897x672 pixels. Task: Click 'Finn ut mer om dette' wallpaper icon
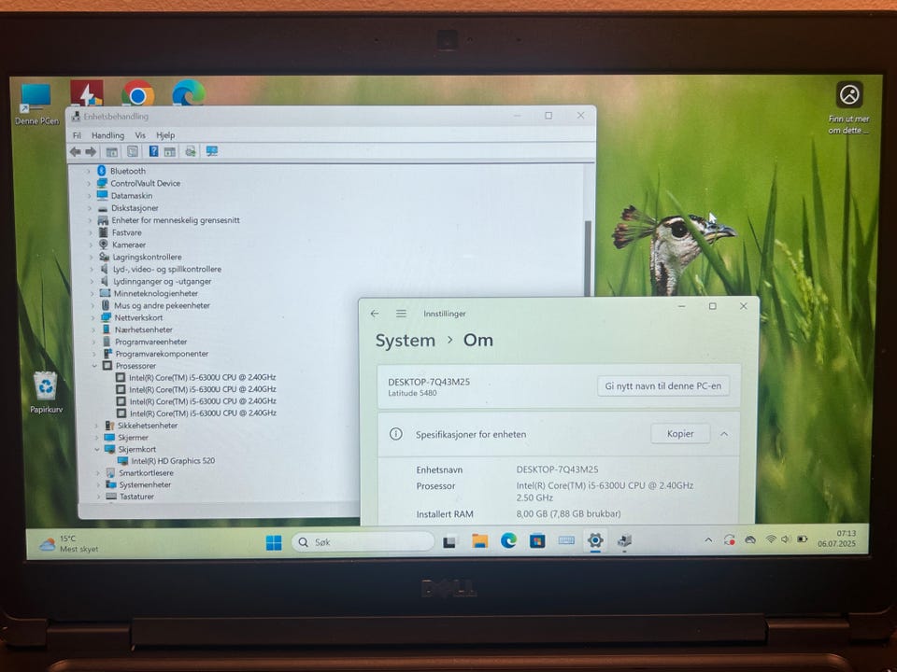tap(849, 107)
